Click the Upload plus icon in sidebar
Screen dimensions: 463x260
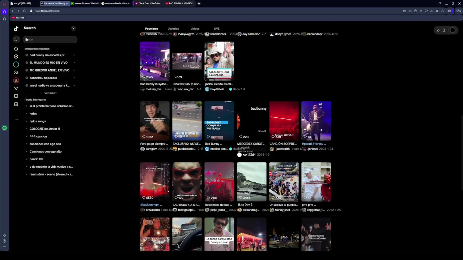[16, 104]
